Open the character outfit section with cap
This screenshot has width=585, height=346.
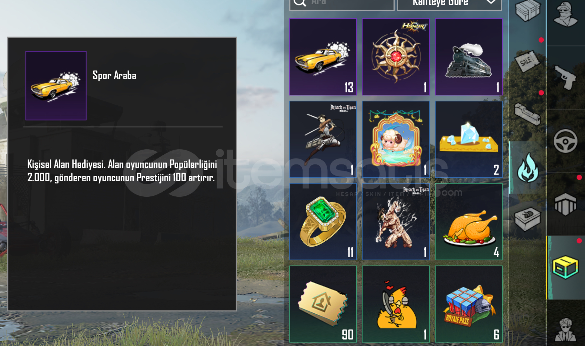click(x=565, y=14)
